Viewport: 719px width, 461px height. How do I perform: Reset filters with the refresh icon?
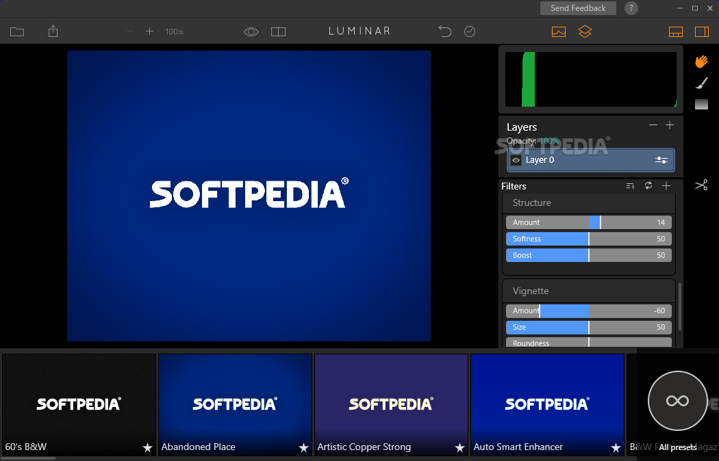click(x=648, y=185)
